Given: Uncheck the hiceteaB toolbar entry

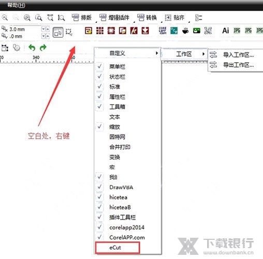Looking at the screenshot, I should (128, 207).
